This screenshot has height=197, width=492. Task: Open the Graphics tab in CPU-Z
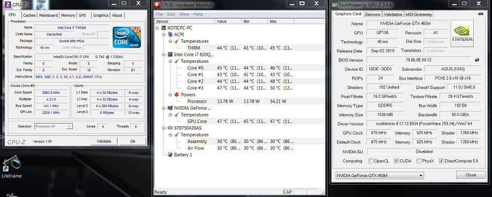101,15
